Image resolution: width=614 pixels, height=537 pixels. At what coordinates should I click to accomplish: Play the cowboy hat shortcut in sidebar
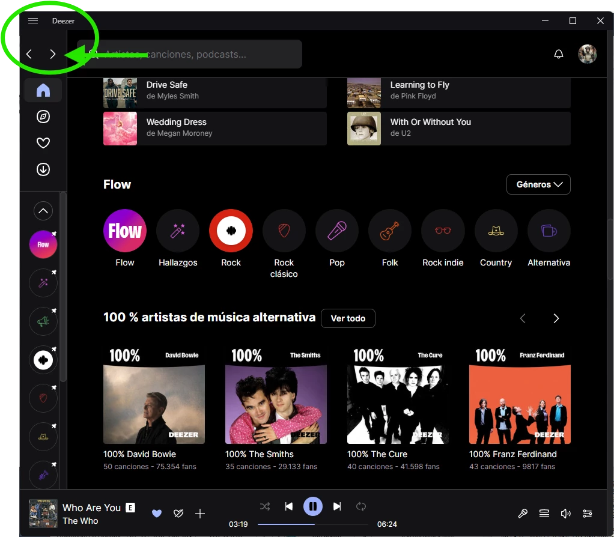(43, 437)
